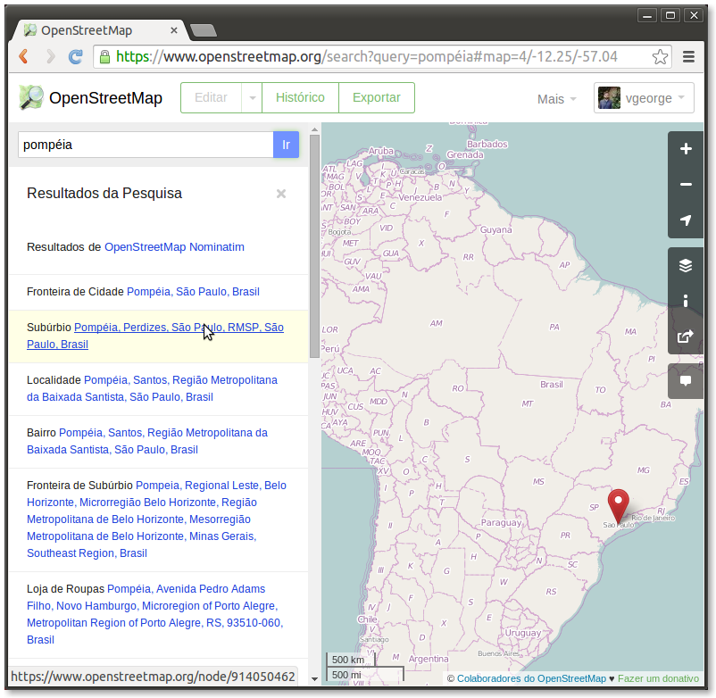Open the OpenStreetMap Nominatim link
This screenshot has height=698, width=716.
coord(174,247)
